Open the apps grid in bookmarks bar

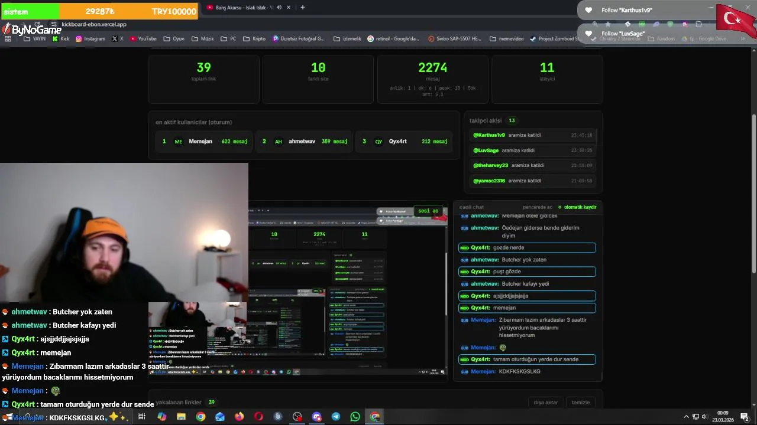pos(8,39)
